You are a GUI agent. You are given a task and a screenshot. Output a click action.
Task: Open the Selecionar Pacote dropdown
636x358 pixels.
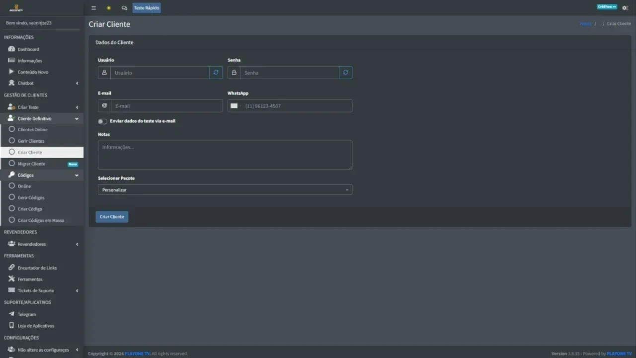[x=225, y=190]
